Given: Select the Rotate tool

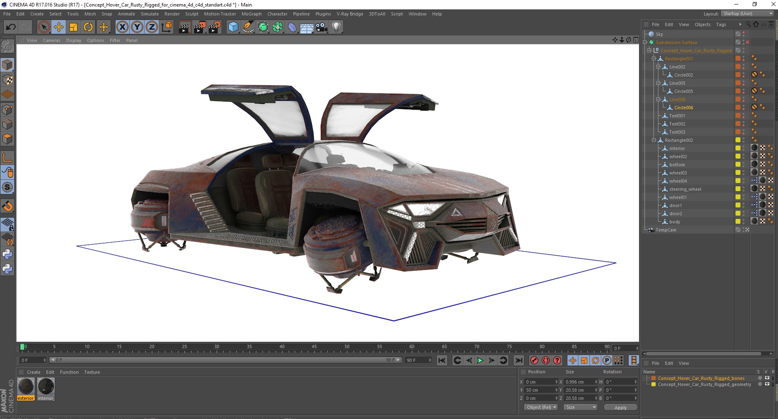Looking at the screenshot, I should coord(88,27).
